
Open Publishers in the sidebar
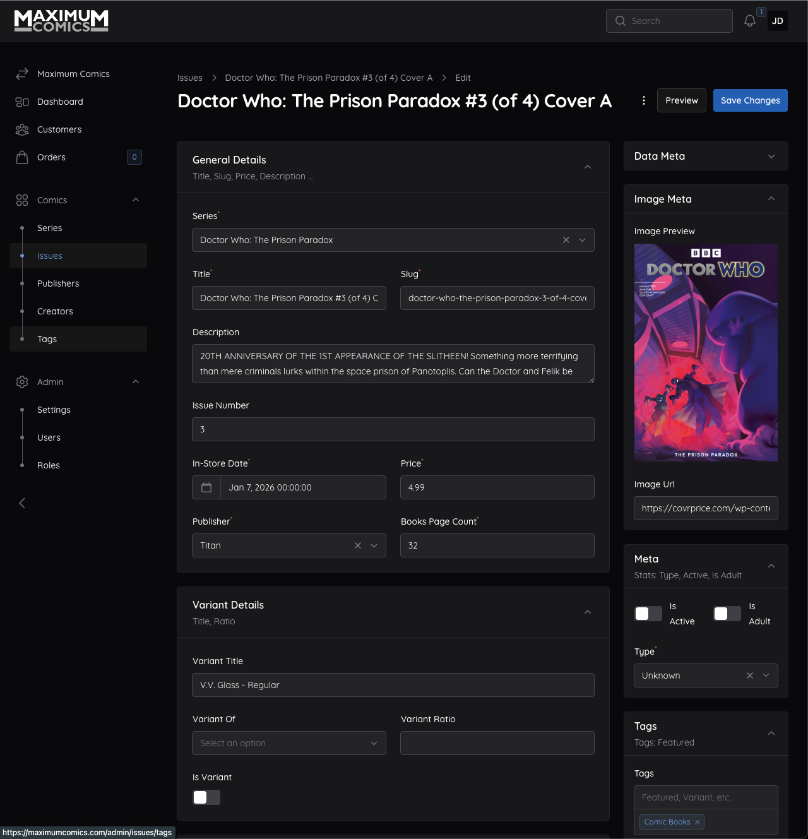click(58, 283)
